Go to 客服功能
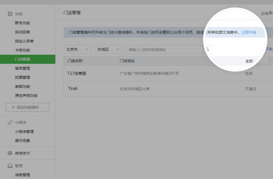Screen dimensions: 273x179 tap(23, 86)
